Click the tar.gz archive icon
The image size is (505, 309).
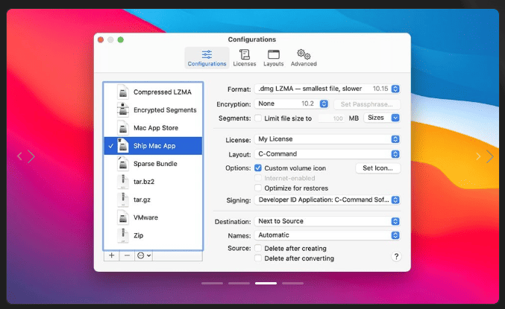coord(123,200)
